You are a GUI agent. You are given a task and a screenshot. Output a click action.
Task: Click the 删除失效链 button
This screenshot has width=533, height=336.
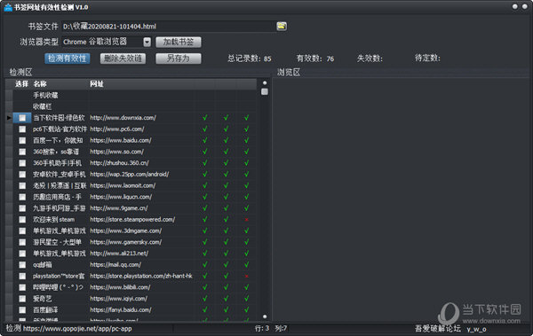(x=123, y=59)
